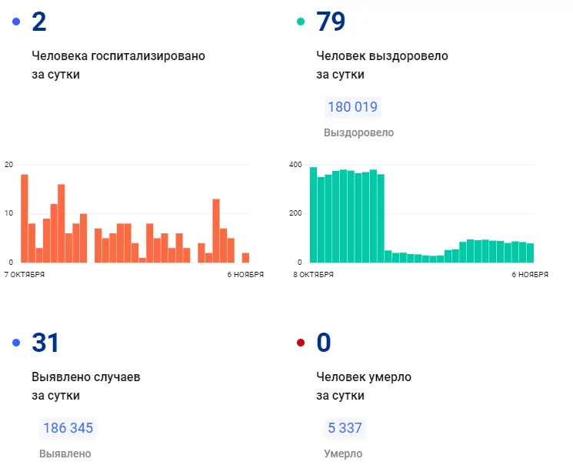Click the 20 y-axis label on orange chart

[8, 165]
